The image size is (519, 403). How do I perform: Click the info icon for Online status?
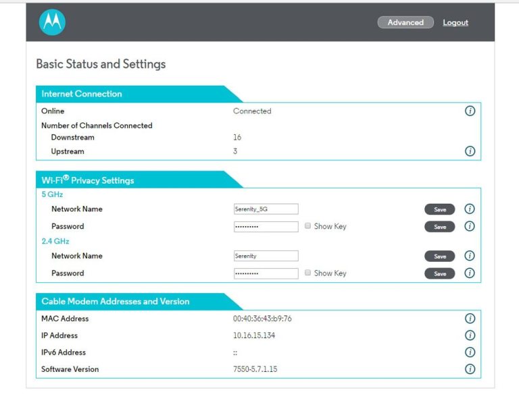click(x=470, y=111)
